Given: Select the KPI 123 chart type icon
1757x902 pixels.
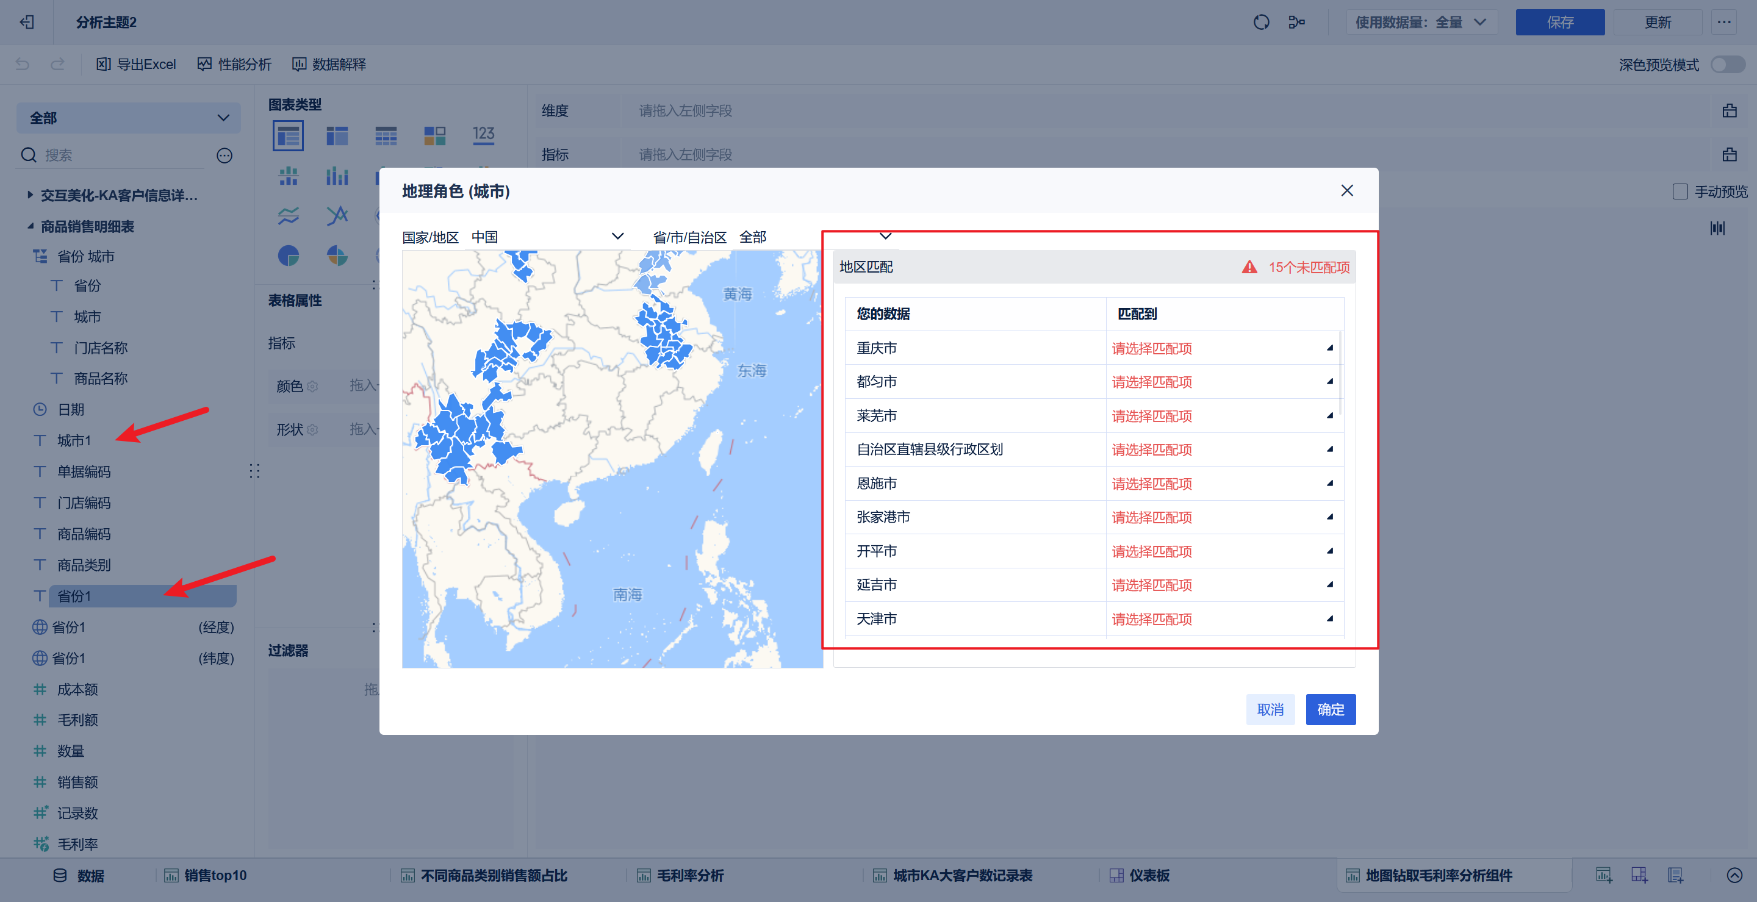Looking at the screenshot, I should point(483,135).
